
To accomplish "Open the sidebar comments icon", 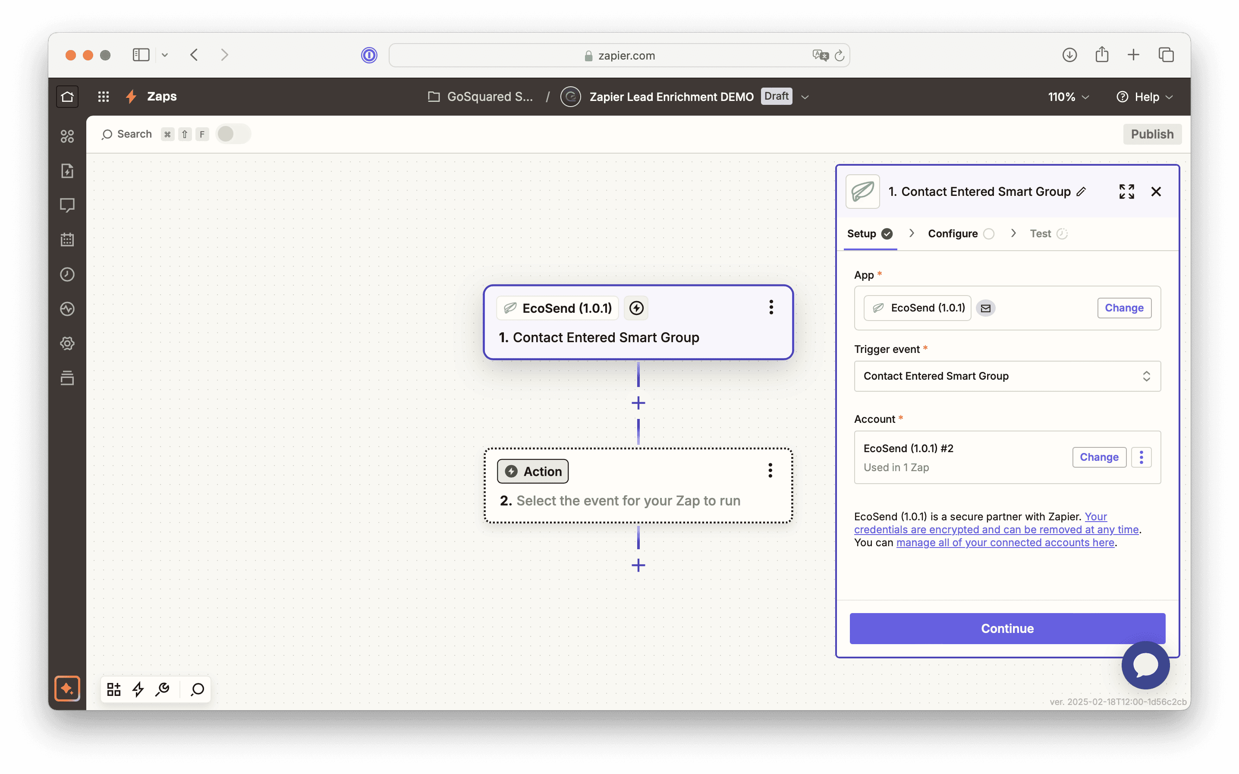I will [67, 205].
